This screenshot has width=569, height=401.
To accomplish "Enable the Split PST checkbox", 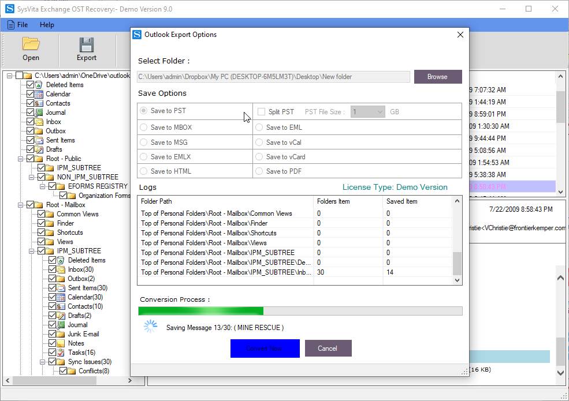I will tap(261, 112).
